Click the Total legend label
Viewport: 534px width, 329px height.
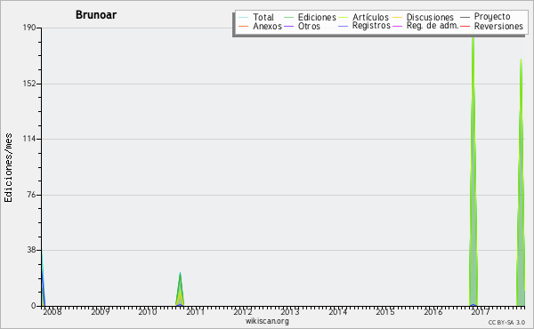263,17
